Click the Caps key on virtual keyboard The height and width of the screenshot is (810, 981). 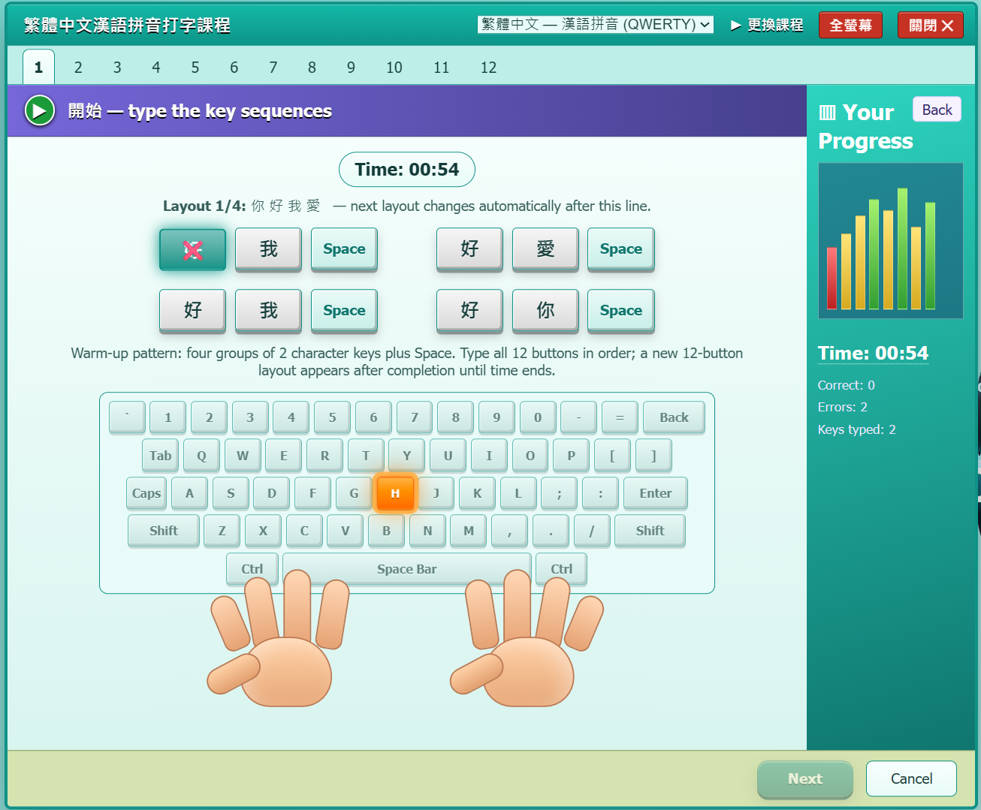pos(146,493)
